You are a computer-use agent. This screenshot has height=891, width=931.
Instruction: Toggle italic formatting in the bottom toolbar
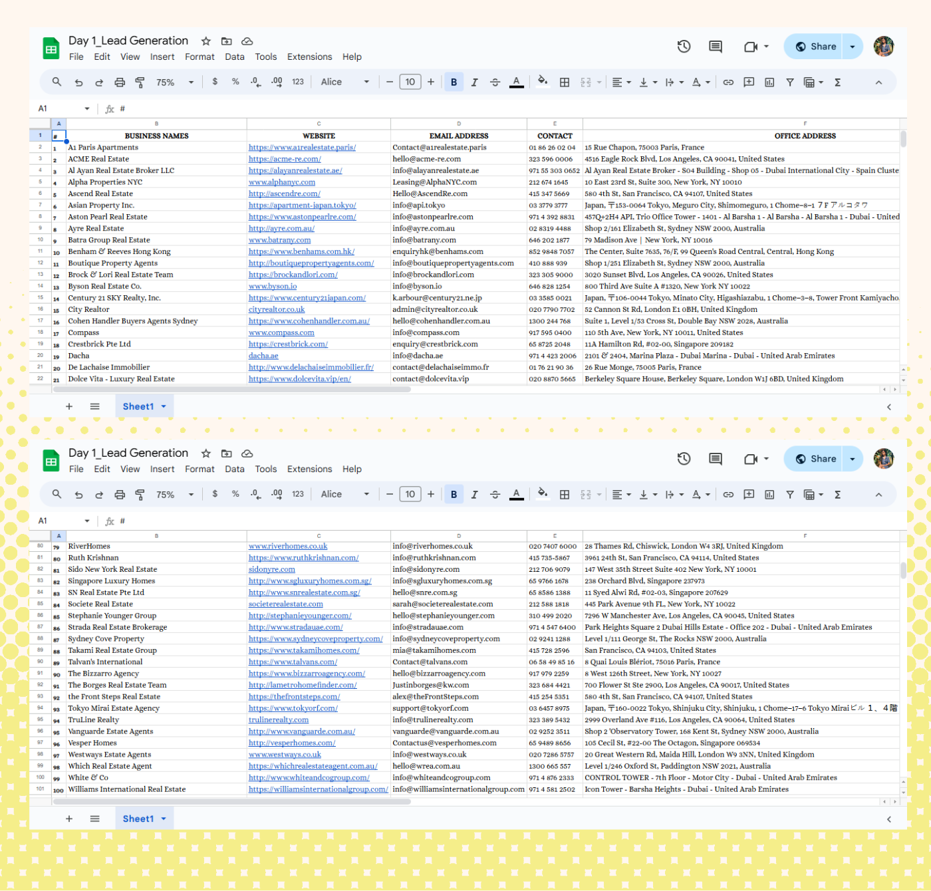[x=474, y=495]
